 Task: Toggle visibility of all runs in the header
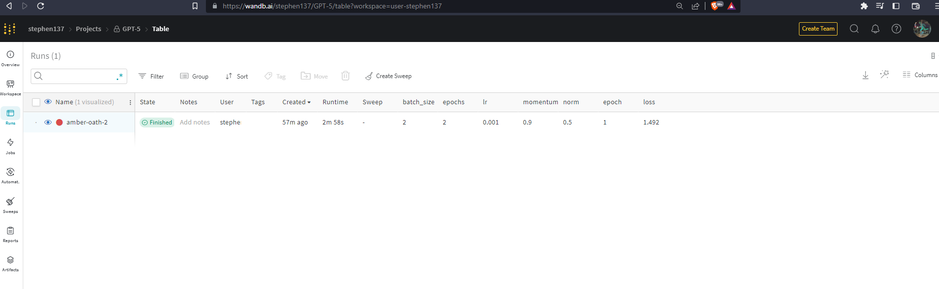[x=48, y=102]
